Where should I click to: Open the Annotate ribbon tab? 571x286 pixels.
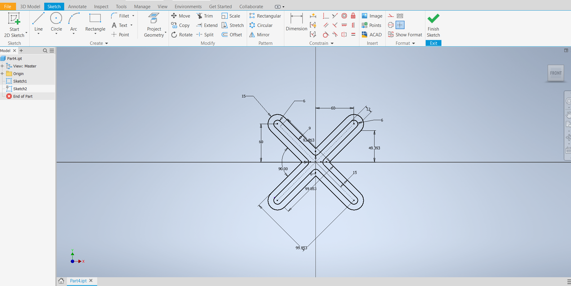[77, 6]
